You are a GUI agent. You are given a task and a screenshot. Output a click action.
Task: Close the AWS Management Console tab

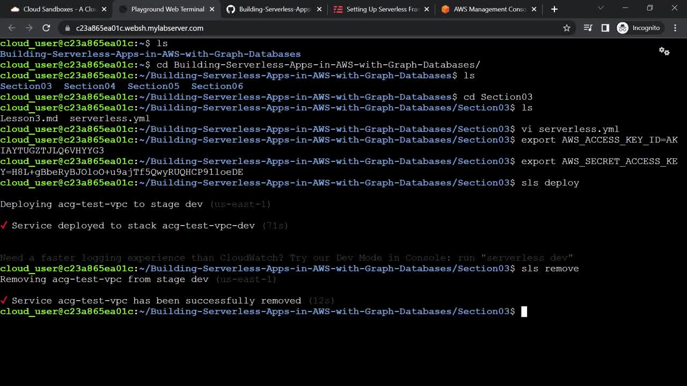click(x=534, y=9)
